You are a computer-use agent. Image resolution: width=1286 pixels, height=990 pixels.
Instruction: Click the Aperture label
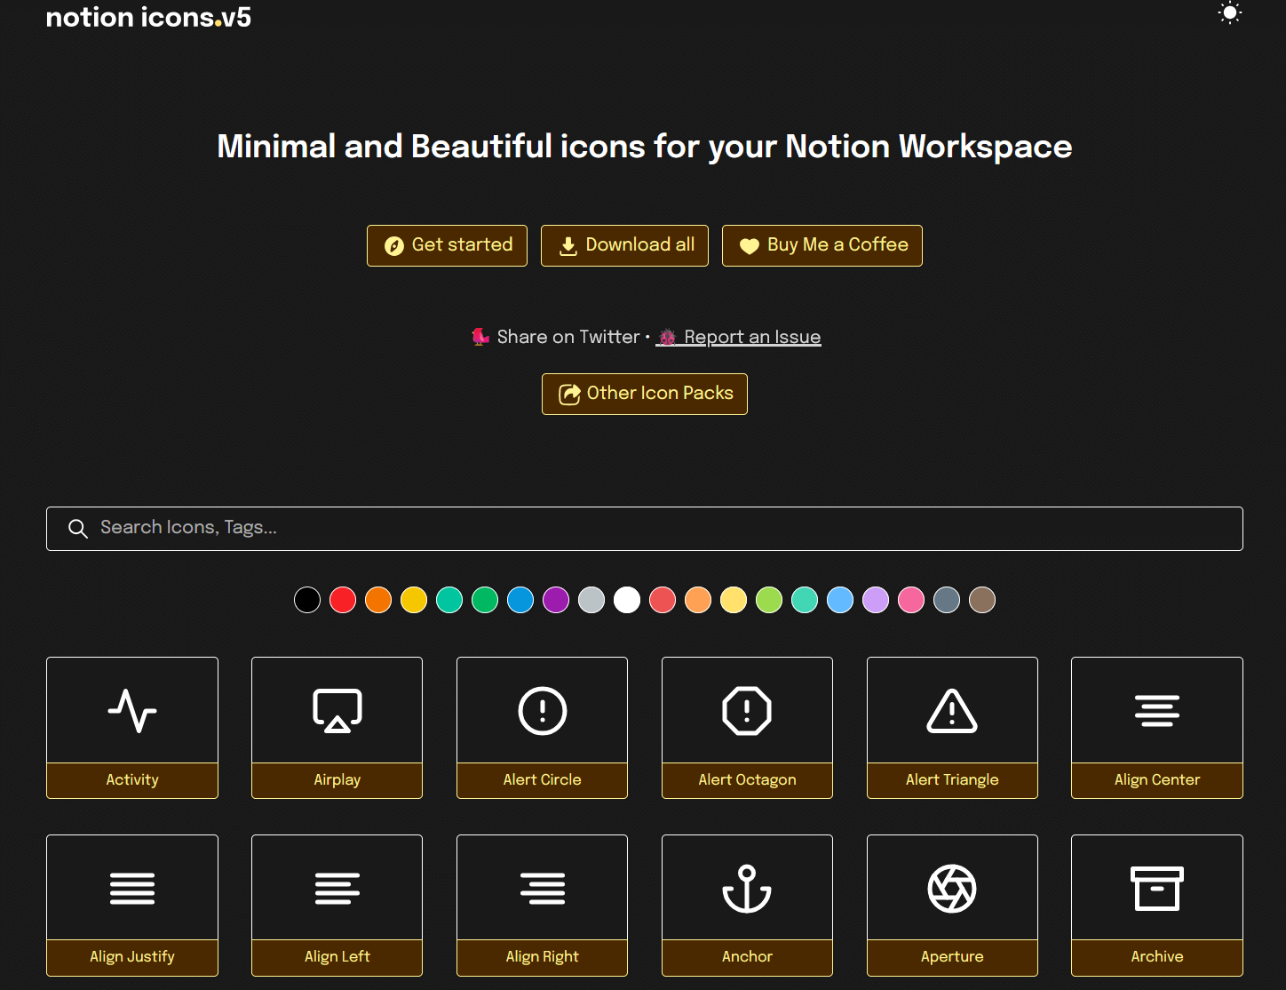tap(952, 957)
